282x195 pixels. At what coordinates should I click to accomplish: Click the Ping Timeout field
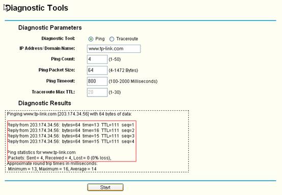[97, 81]
